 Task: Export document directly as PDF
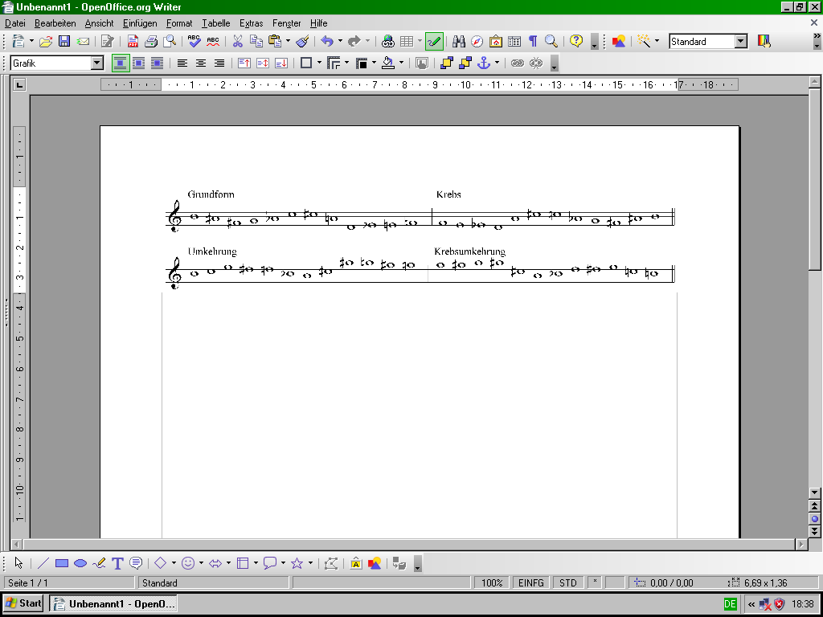pos(133,42)
